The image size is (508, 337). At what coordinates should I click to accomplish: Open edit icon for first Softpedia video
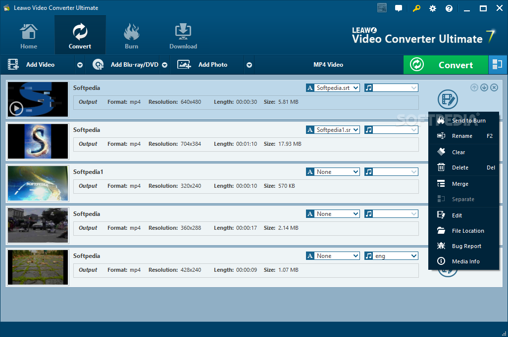[448, 99]
